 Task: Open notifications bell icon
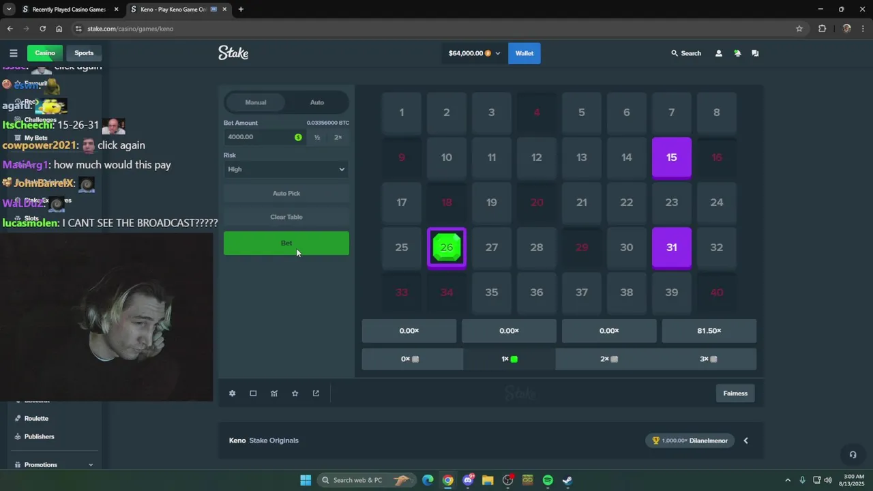(737, 53)
